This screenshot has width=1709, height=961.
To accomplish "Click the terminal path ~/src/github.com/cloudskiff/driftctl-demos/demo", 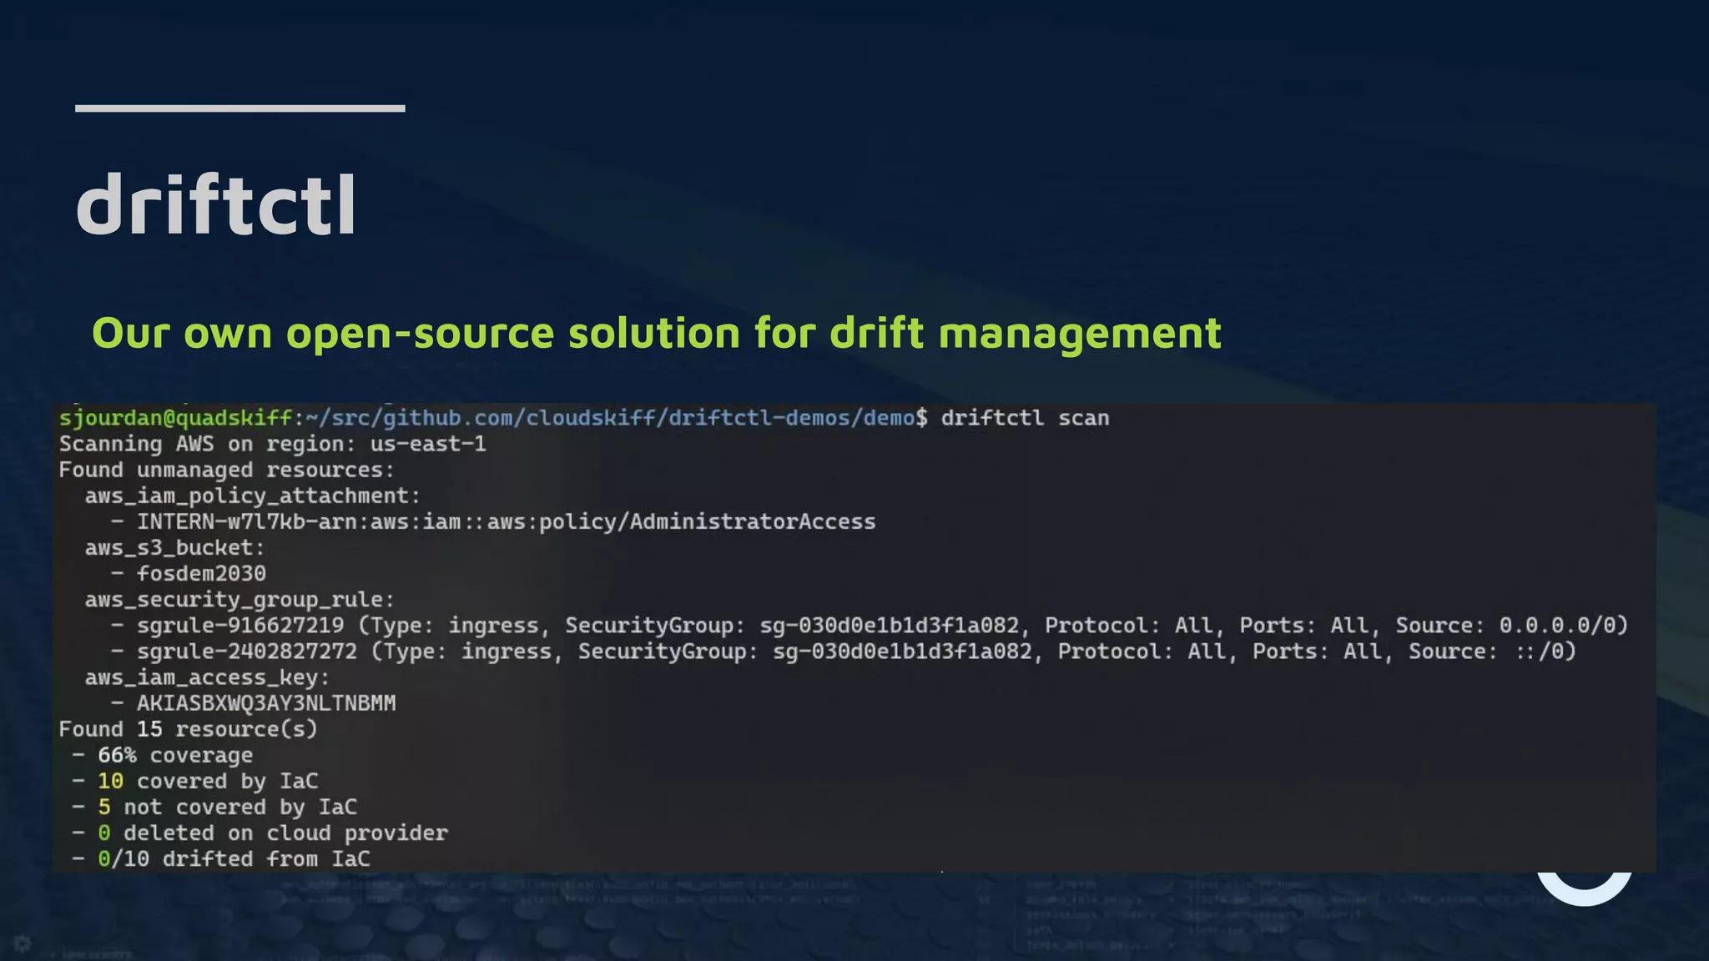I will pos(611,418).
